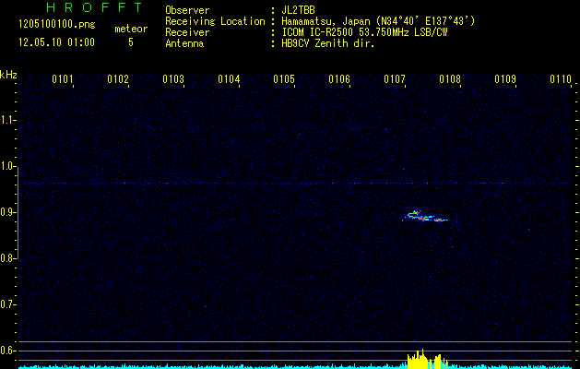Click the 1.0 frequency axis label
Viewport: 580px width, 369px height.
(x=8, y=166)
